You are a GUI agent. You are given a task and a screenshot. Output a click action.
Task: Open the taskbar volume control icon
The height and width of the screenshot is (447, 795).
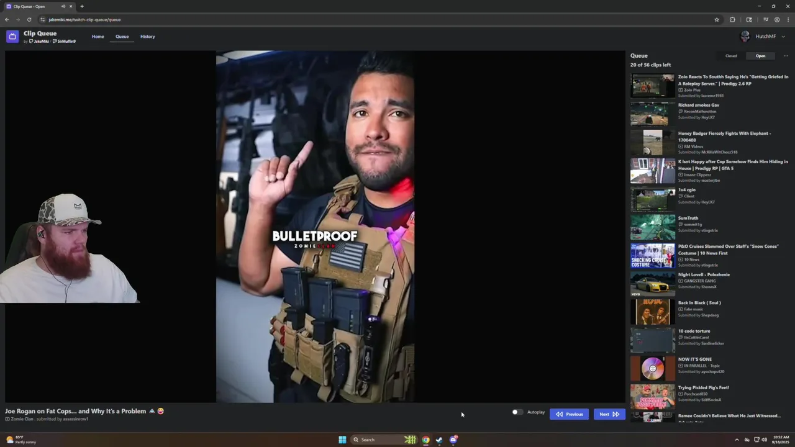(x=764, y=440)
